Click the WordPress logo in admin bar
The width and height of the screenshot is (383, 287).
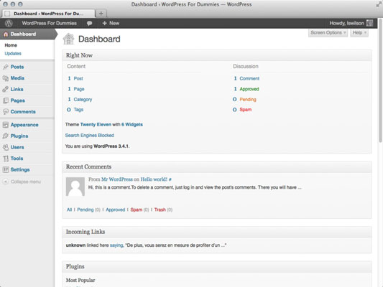pyautogui.click(x=9, y=23)
